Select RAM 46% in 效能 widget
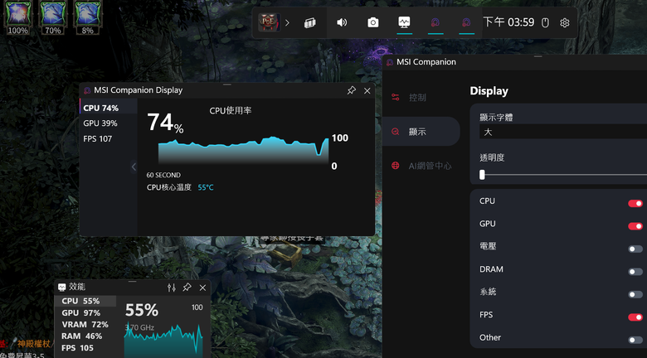Screen dimensions: 647x358 click(85, 336)
